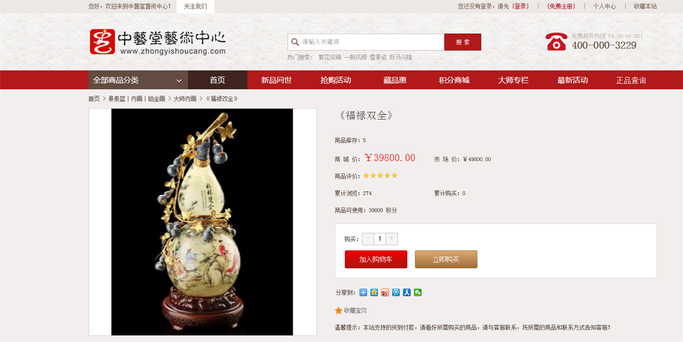Select 大师专栏 menu item
The height and width of the screenshot is (342, 683).
click(x=513, y=80)
